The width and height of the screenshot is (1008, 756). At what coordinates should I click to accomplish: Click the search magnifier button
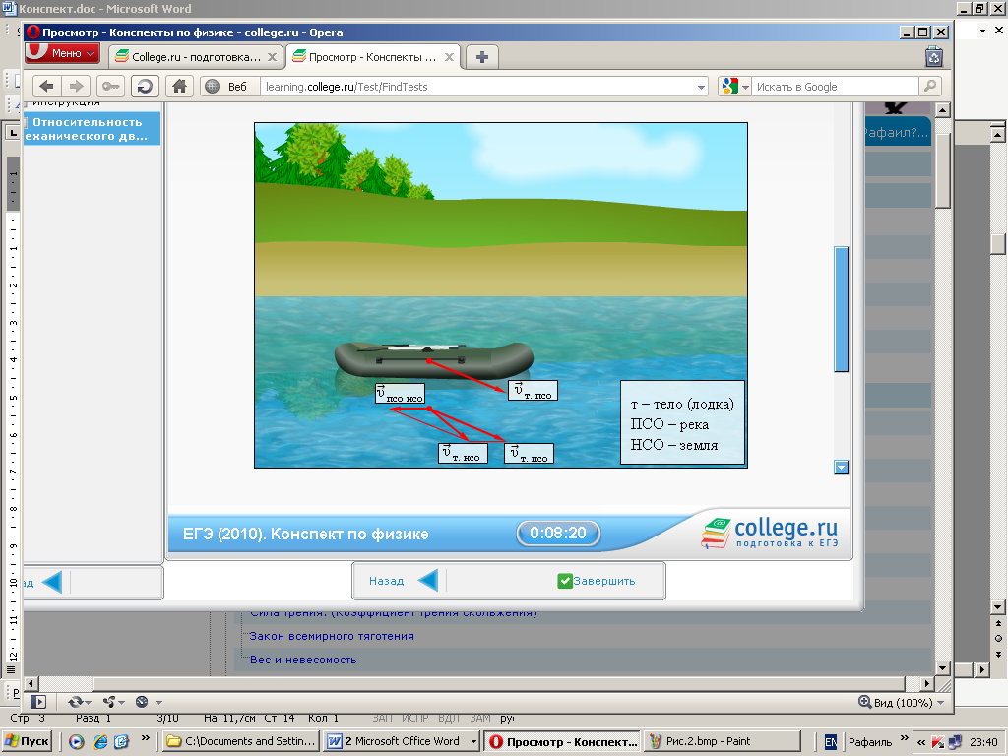pyautogui.click(x=930, y=87)
